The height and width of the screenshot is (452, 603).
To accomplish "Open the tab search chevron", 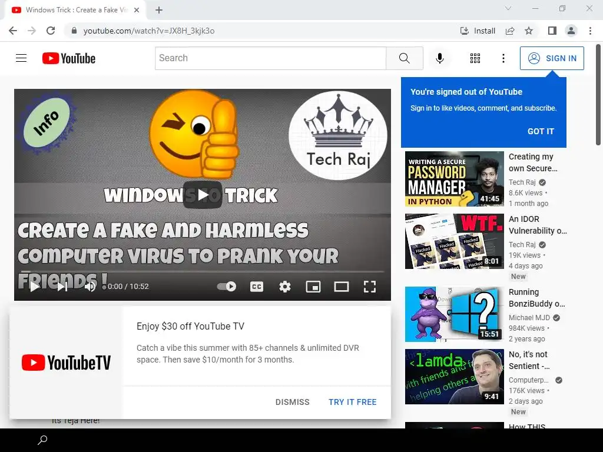I will [508, 8].
